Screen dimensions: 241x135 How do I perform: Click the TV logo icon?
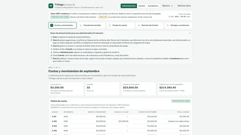click(51, 6)
